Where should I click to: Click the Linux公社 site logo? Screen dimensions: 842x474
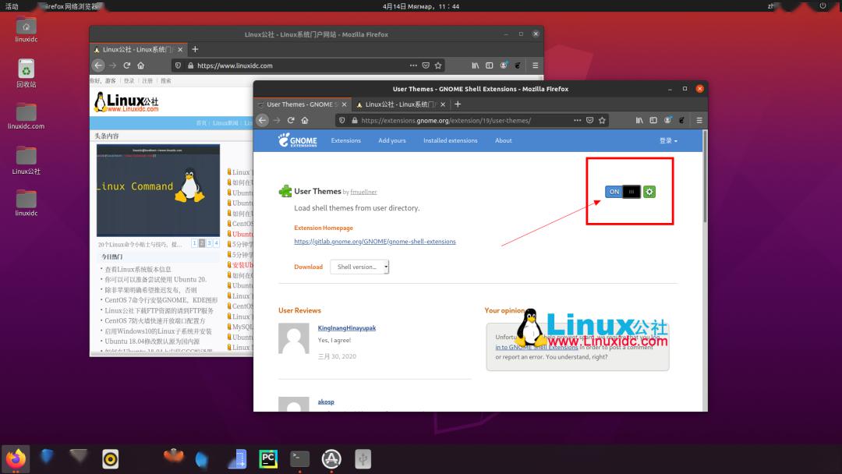pyautogui.click(x=127, y=102)
